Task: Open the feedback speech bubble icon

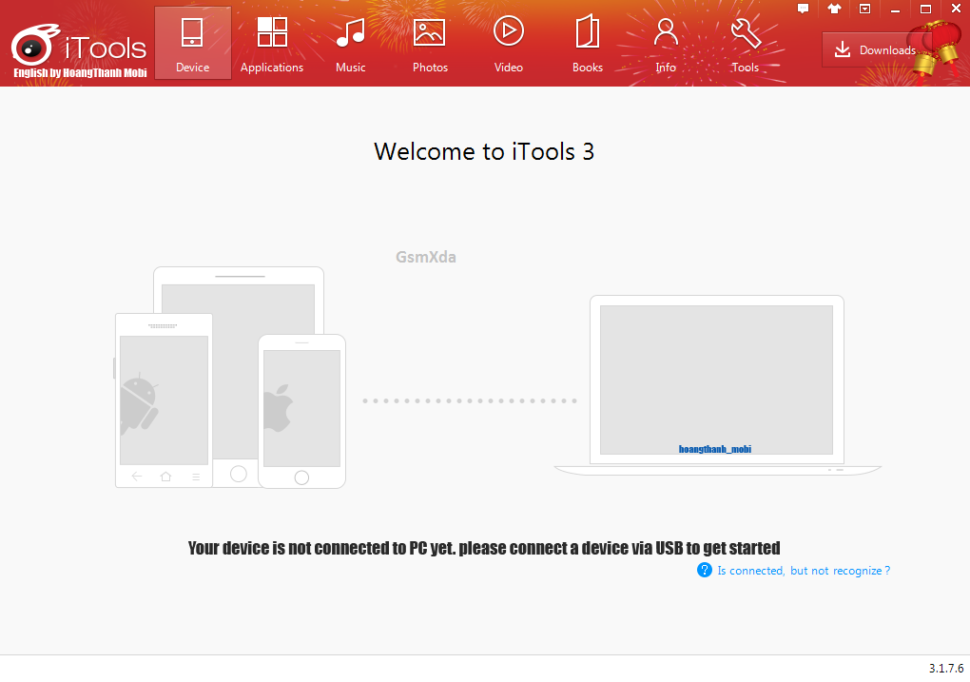Action: tap(803, 9)
